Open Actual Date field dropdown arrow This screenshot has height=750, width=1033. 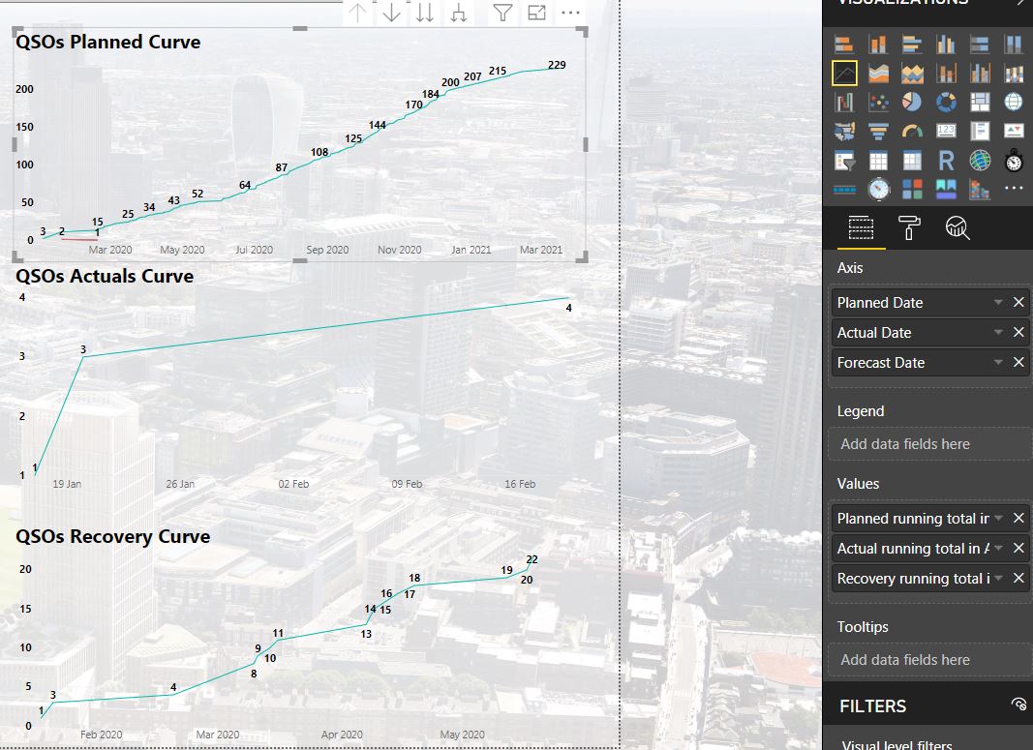998,333
